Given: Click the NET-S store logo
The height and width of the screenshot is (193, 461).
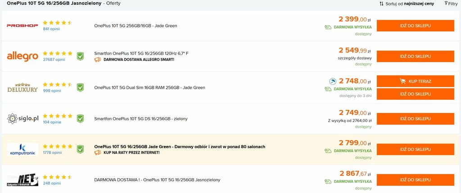Looking at the screenshot, I should pyautogui.click(x=23, y=180).
